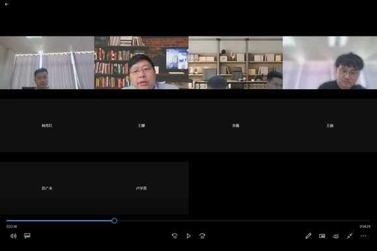Click the 卢学英 participant tile
Viewport: 377px width, 251px height.
(x=141, y=188)
